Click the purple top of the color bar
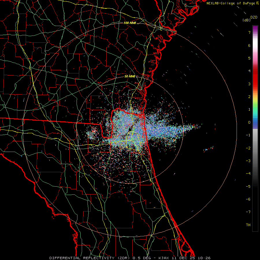The width and height of the screenshot is (260, 260). 255,28
